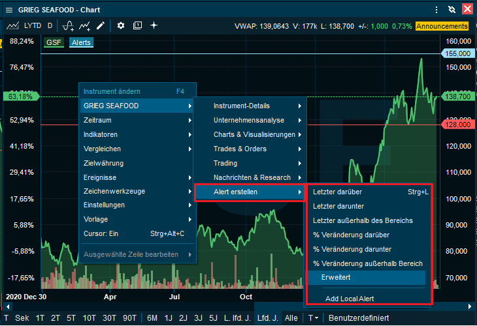Image resolution: width=477 pixels, height=326 pixels.
Task: Open the T dropdown in period bar
Action: click(314, 318)
